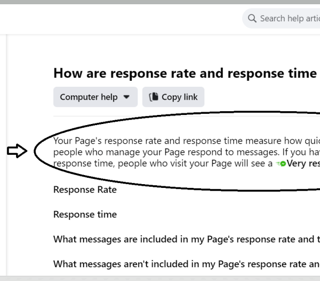The height and width of the screenshot is (281, 320).
Task: Click the horizontal divider below buttons
Action: click(x=187, y=116)
